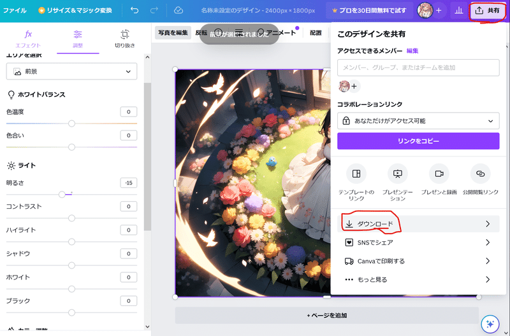510x336 pixels.
Task: Expand the もっと見る row chevron
Action: (488, 279)
